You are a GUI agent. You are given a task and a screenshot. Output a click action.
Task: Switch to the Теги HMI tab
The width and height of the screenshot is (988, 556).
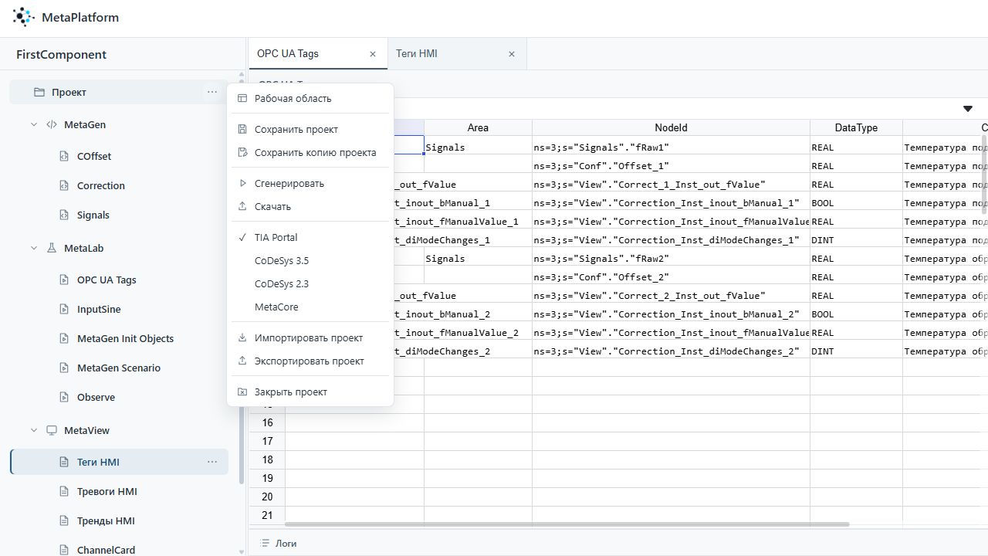coord(457,53)
